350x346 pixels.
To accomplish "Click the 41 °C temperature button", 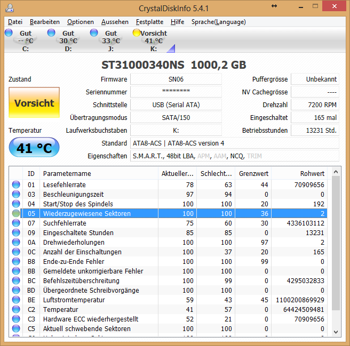I will (x=34, y=147).
